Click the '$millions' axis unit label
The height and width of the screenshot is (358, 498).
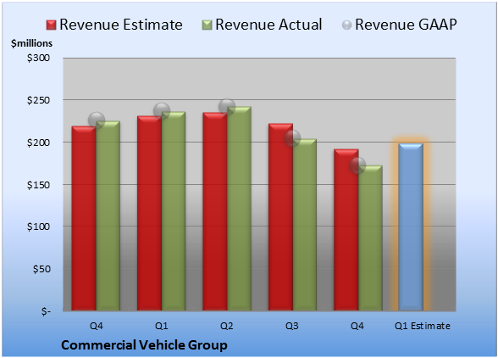[32, 43]
